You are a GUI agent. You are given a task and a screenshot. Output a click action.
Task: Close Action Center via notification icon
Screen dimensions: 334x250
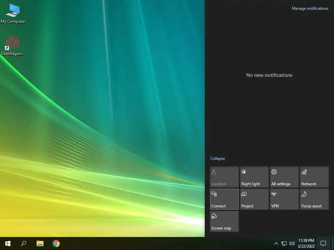(323, 243)
